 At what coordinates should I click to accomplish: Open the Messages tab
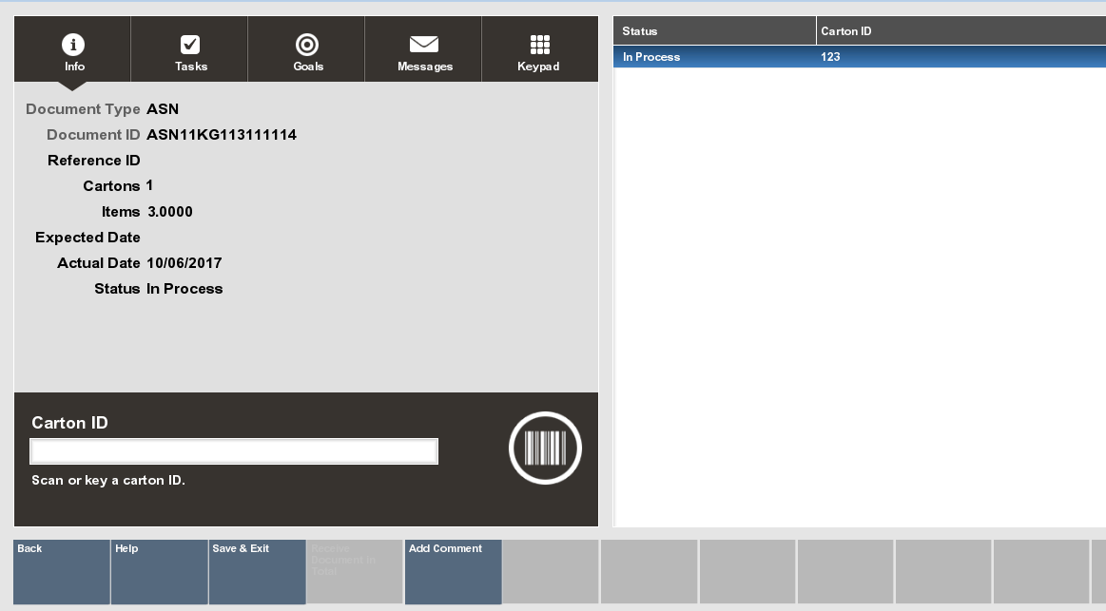(424, 49)
